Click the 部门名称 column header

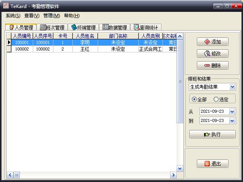pyautogui.click(x=118, y=36)
